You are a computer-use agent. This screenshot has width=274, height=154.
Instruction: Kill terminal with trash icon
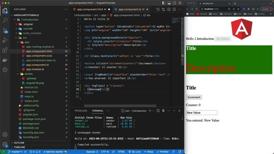163,111
